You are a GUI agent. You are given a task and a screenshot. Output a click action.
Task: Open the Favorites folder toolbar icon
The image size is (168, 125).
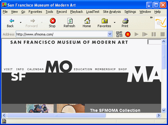tap(105, 21)
